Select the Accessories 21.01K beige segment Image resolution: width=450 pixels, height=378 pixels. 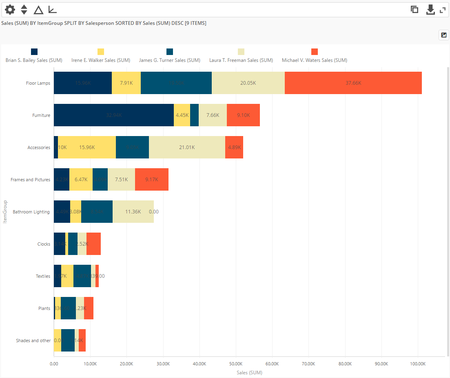tap(187, 147)
